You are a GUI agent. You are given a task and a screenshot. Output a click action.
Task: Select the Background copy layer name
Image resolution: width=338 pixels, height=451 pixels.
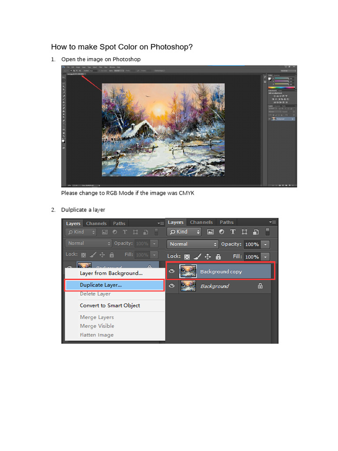click(221, 271)
